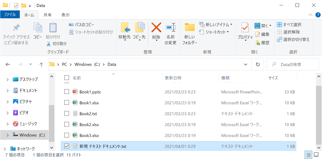Image resolution: width=322 pixels, height=159 pixels.
Task: Open the Shortcut (ショートカット) dropdown
Action: click(214, 32)
